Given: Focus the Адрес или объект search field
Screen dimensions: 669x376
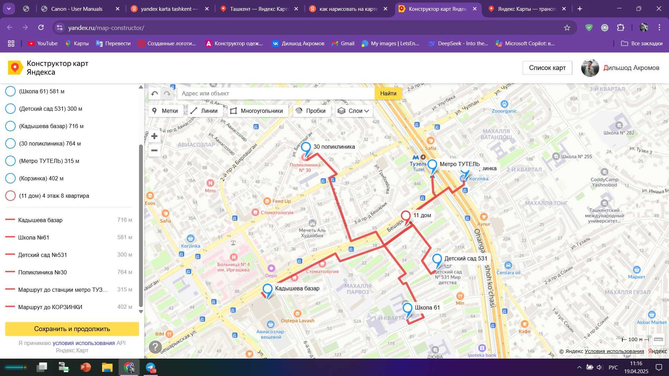Looking at the screenshot, I should pyautogui.click(x=276, y=93).
